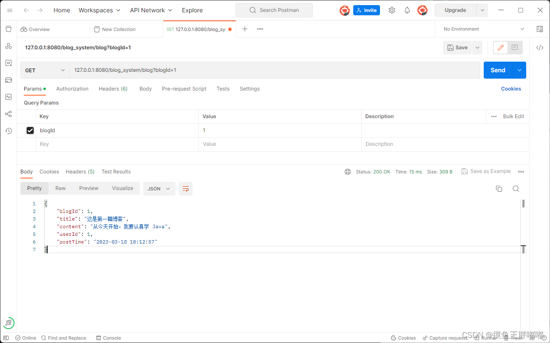The image size is (550, 343).
Task: Open the Pre-request Script tab
Action: coord(184,89)
